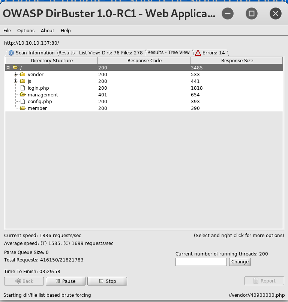Open the Options menu

coord(26,31)
